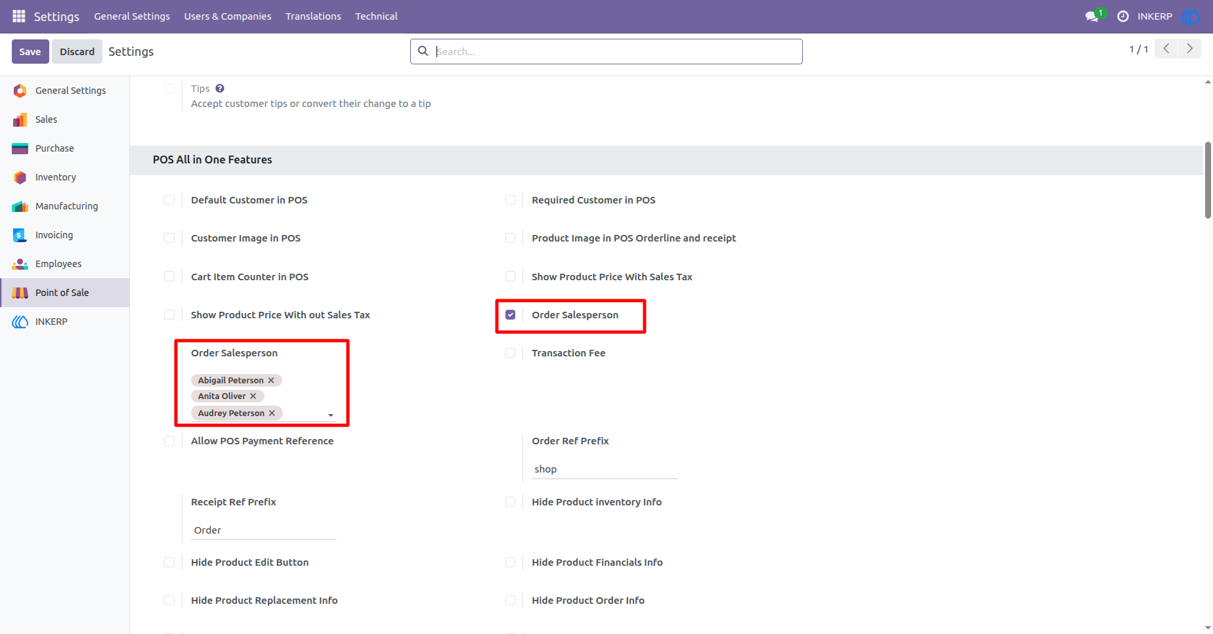Open the General Settings top menu
The image size is (1213, 634).
[132, 16]
